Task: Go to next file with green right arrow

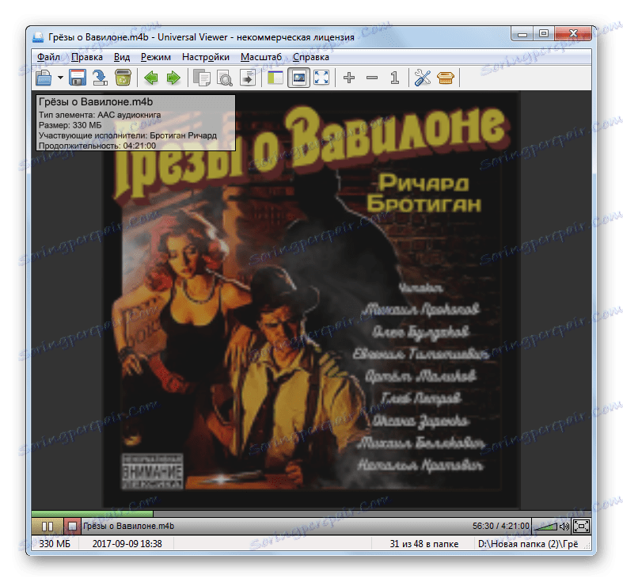Action: point(173,78)
